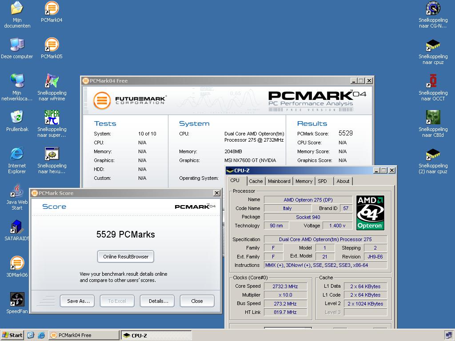
Task: Click the Details... button
Action: click(x=157, y=301)
